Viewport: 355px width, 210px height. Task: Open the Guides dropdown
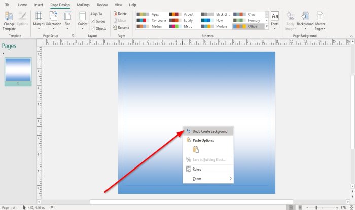click(82, 21)
